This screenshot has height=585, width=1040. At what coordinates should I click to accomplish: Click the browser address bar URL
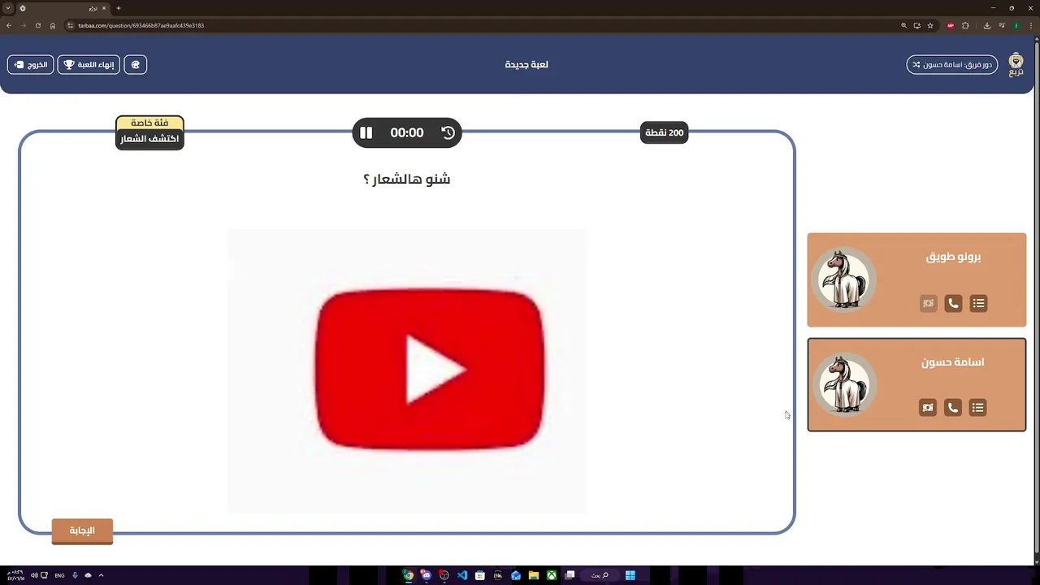click(x=141, y=25)
